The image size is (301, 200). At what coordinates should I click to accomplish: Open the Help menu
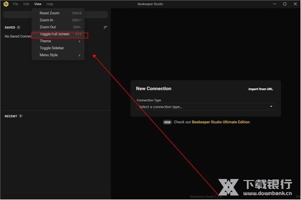tap(50, 4)
